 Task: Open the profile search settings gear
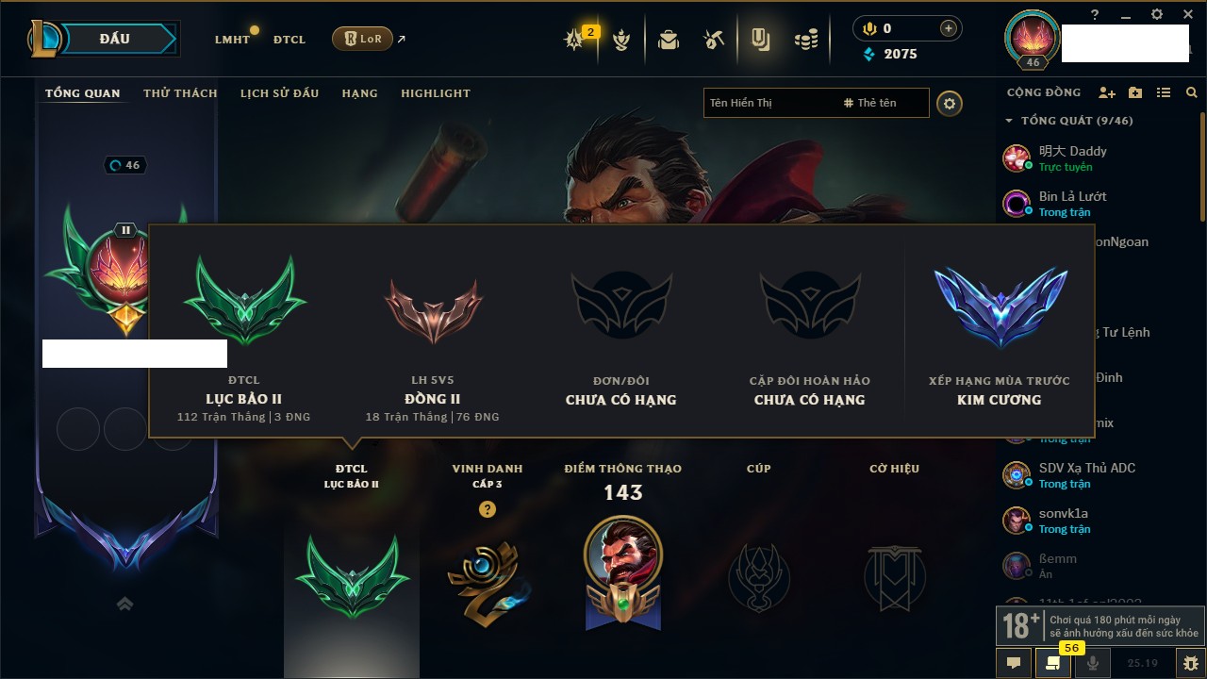tap(950, 104)
